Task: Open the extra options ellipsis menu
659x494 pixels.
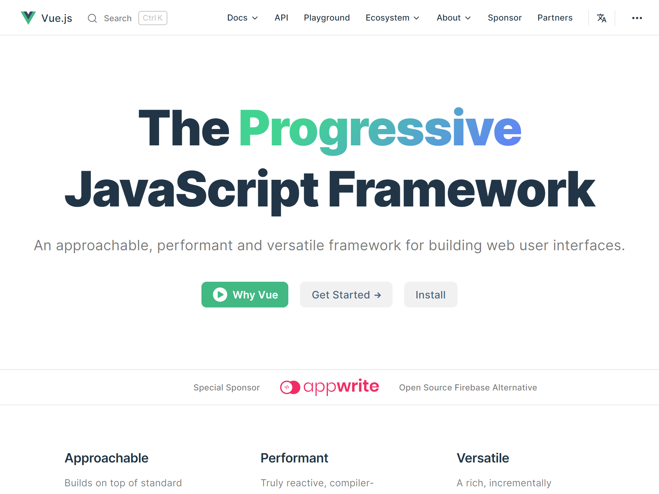Action: (x=636, y=18)
